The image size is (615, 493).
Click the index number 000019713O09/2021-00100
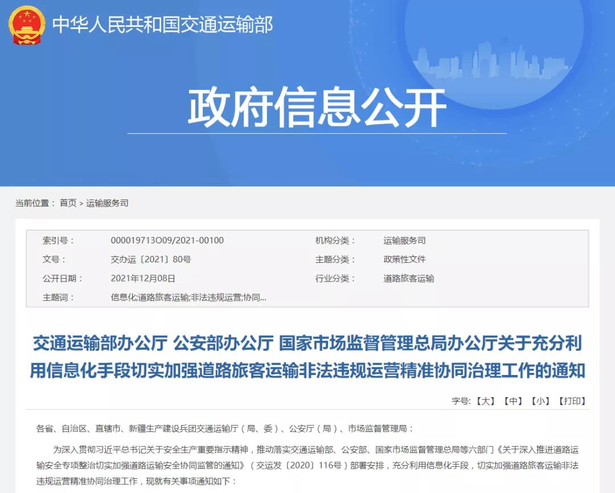click(x=167, y=241)
